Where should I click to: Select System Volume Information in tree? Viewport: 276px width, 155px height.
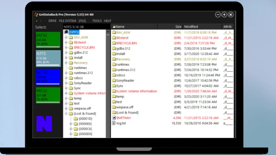(90, 93)
